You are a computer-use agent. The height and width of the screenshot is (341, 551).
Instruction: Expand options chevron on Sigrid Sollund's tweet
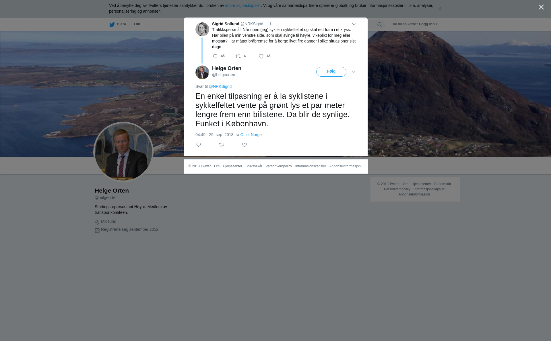click(x=354, y=24)
